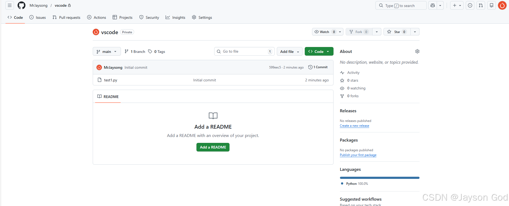509x206 pixels.
Task: Click the 2 minutes ago timestamp in file row
Action: (x=317, y=80)
